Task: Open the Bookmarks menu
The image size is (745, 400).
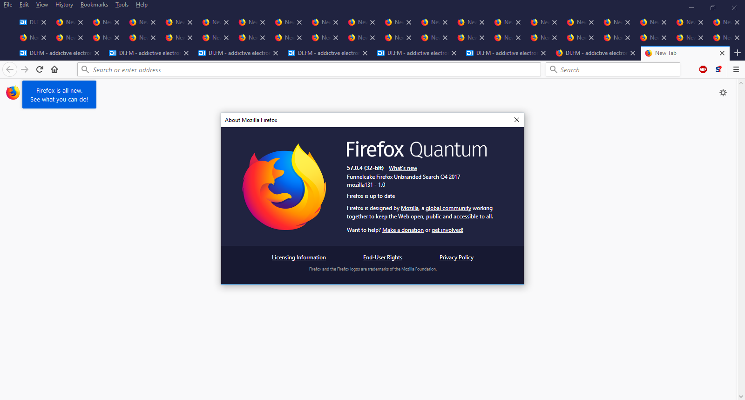Action: click(x=94, y=5)
